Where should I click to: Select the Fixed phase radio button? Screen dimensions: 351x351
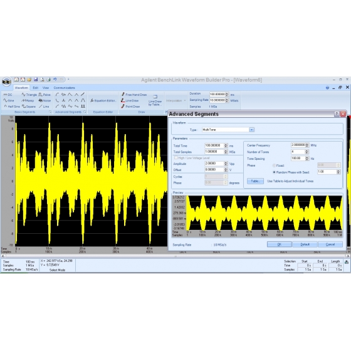tap(274, 165)
